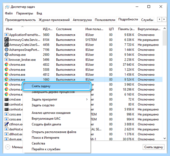Image resolution: width=170 pixels, height=156 pixels.
Task: Sort by the ИД п... column header
Action: pos(48,29)
